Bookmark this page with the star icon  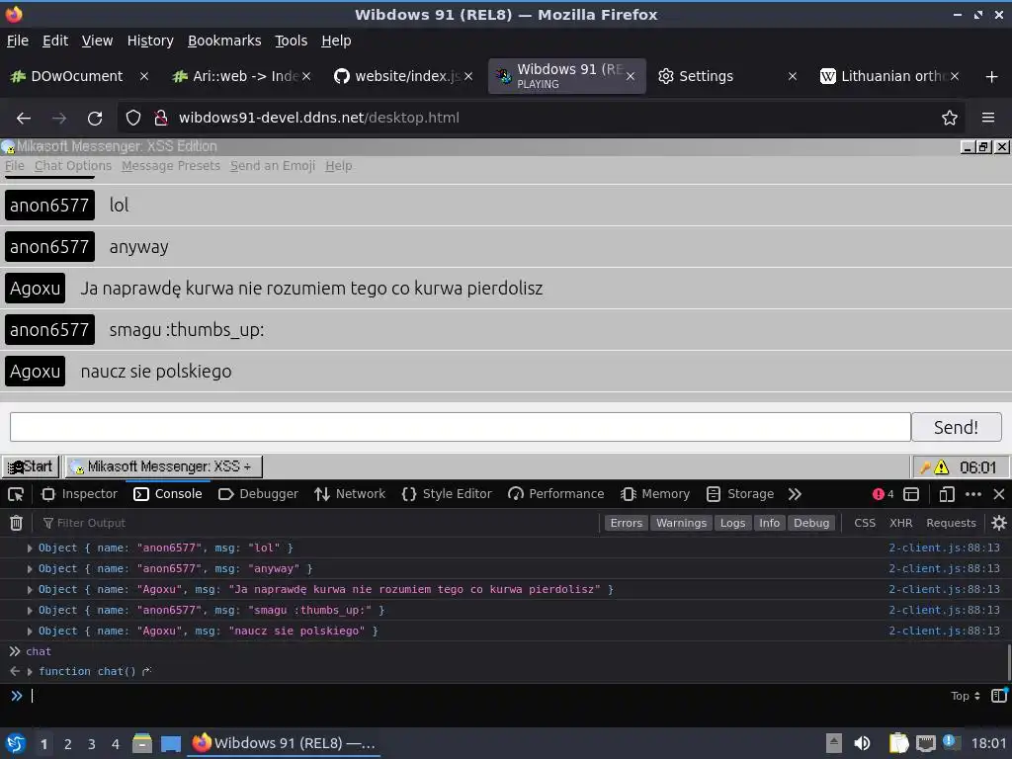point(950,118)
